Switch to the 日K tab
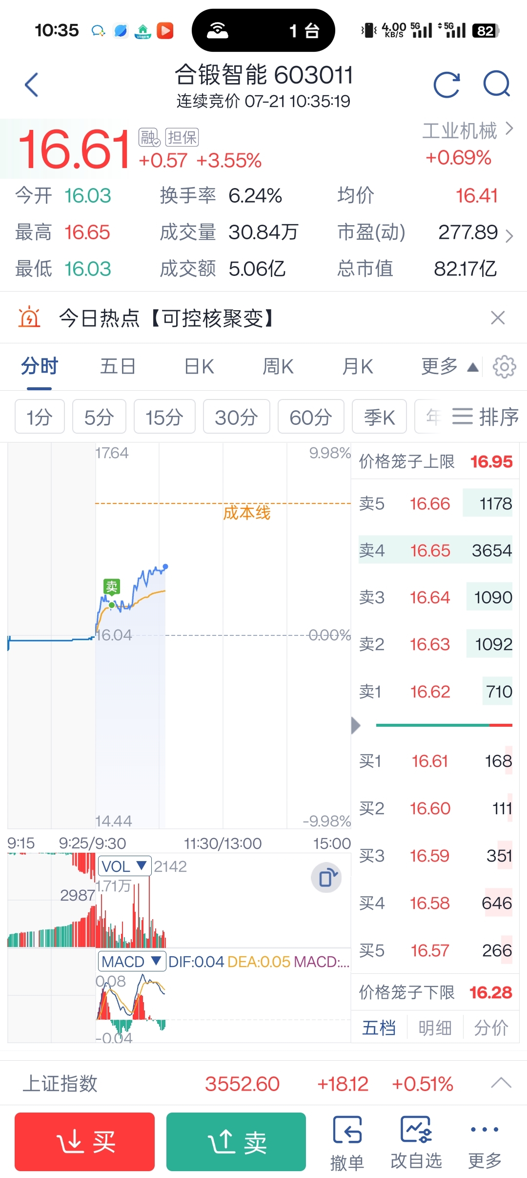 [x=199, y=367]
